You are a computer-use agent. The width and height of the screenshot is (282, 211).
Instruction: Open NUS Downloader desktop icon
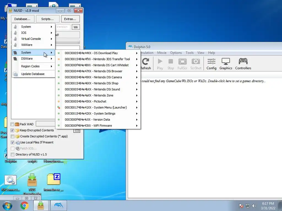(x=32, y=184)
